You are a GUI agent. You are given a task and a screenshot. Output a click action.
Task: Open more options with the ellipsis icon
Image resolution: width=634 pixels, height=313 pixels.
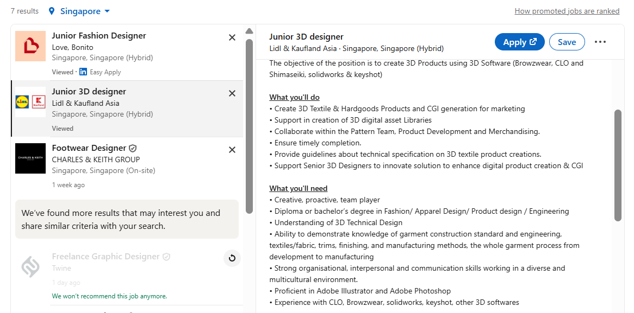tap(600, 41)
